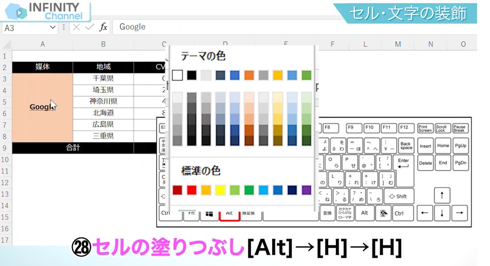
Task: Choose light blue in standard colors
Action: 263,190
